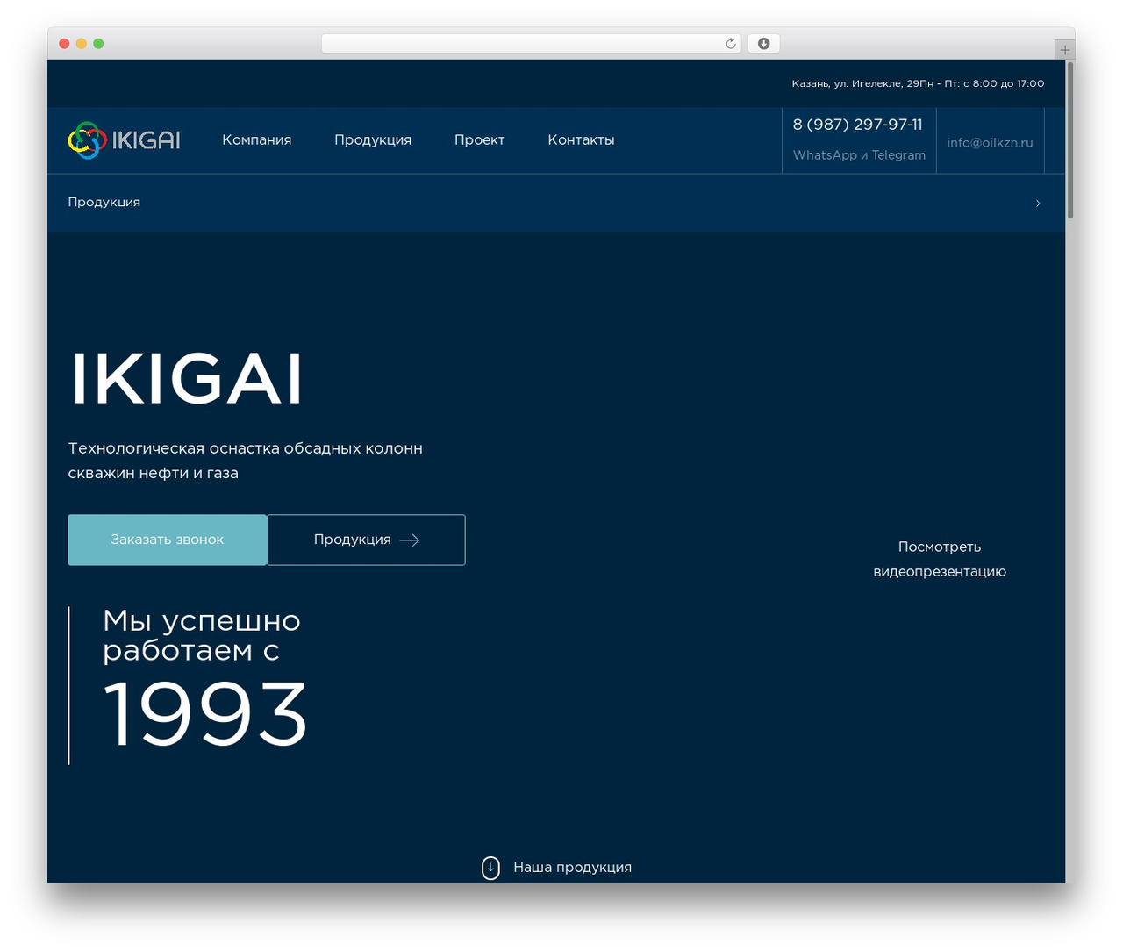Viewport: 1123px width, 951px height.
Task: Click the Мы успешно работаем с text
Action: click(202, 635)
